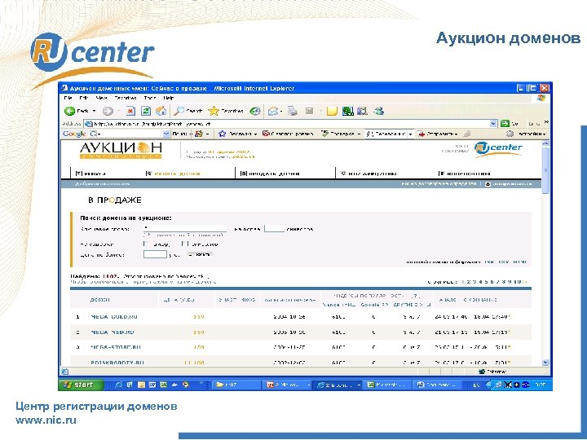587x440 pixels.
Task: Click the page scrollbar down arrow
Action: (545, 362)
